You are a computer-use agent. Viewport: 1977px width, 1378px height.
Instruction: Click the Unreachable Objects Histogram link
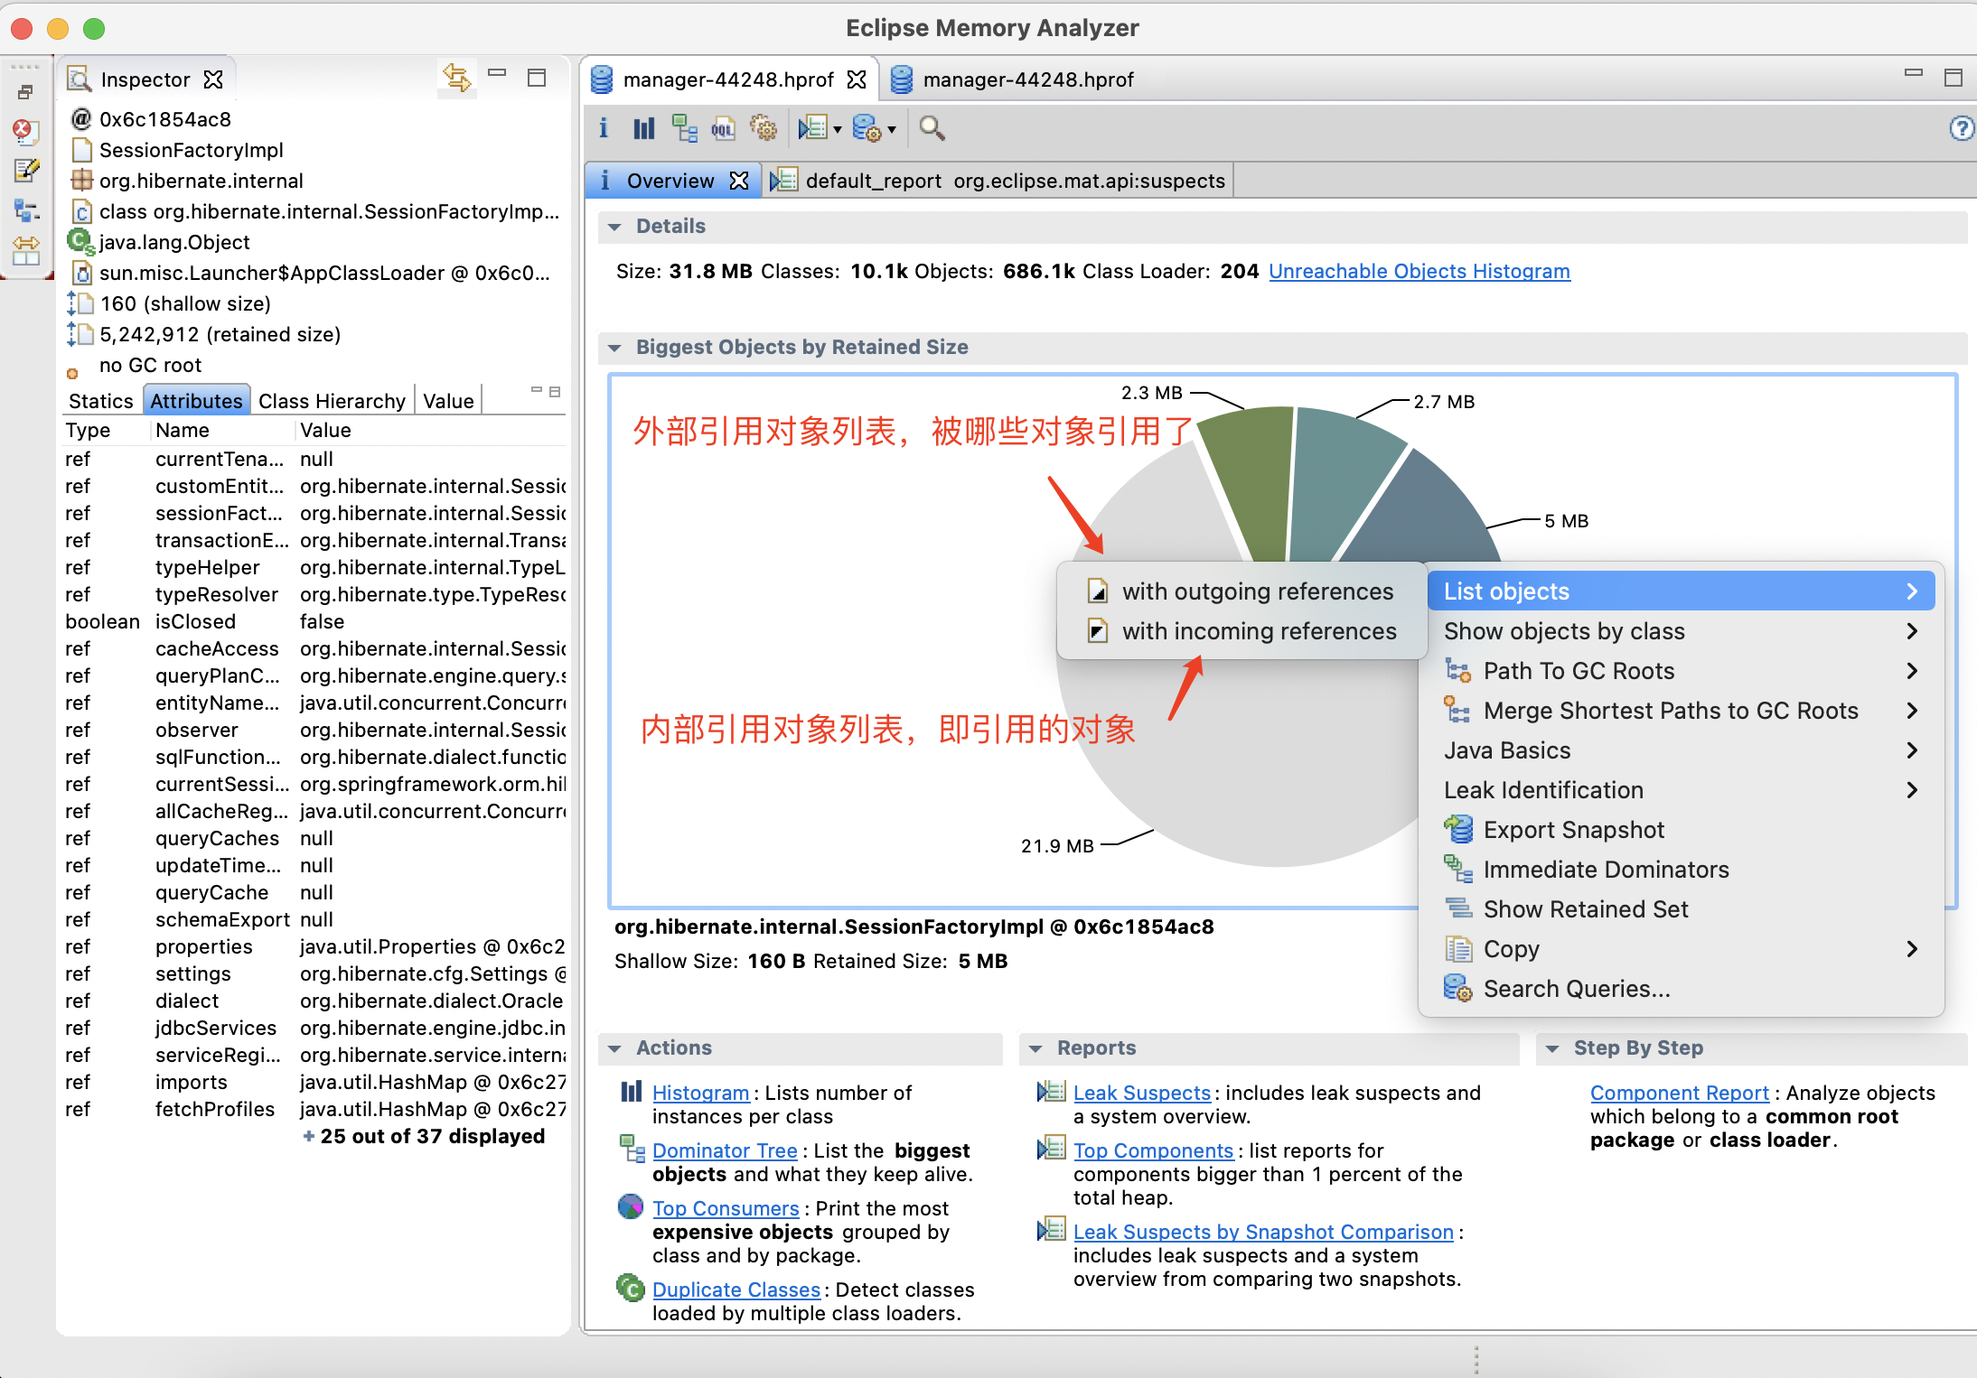[x=1419, y=270]
